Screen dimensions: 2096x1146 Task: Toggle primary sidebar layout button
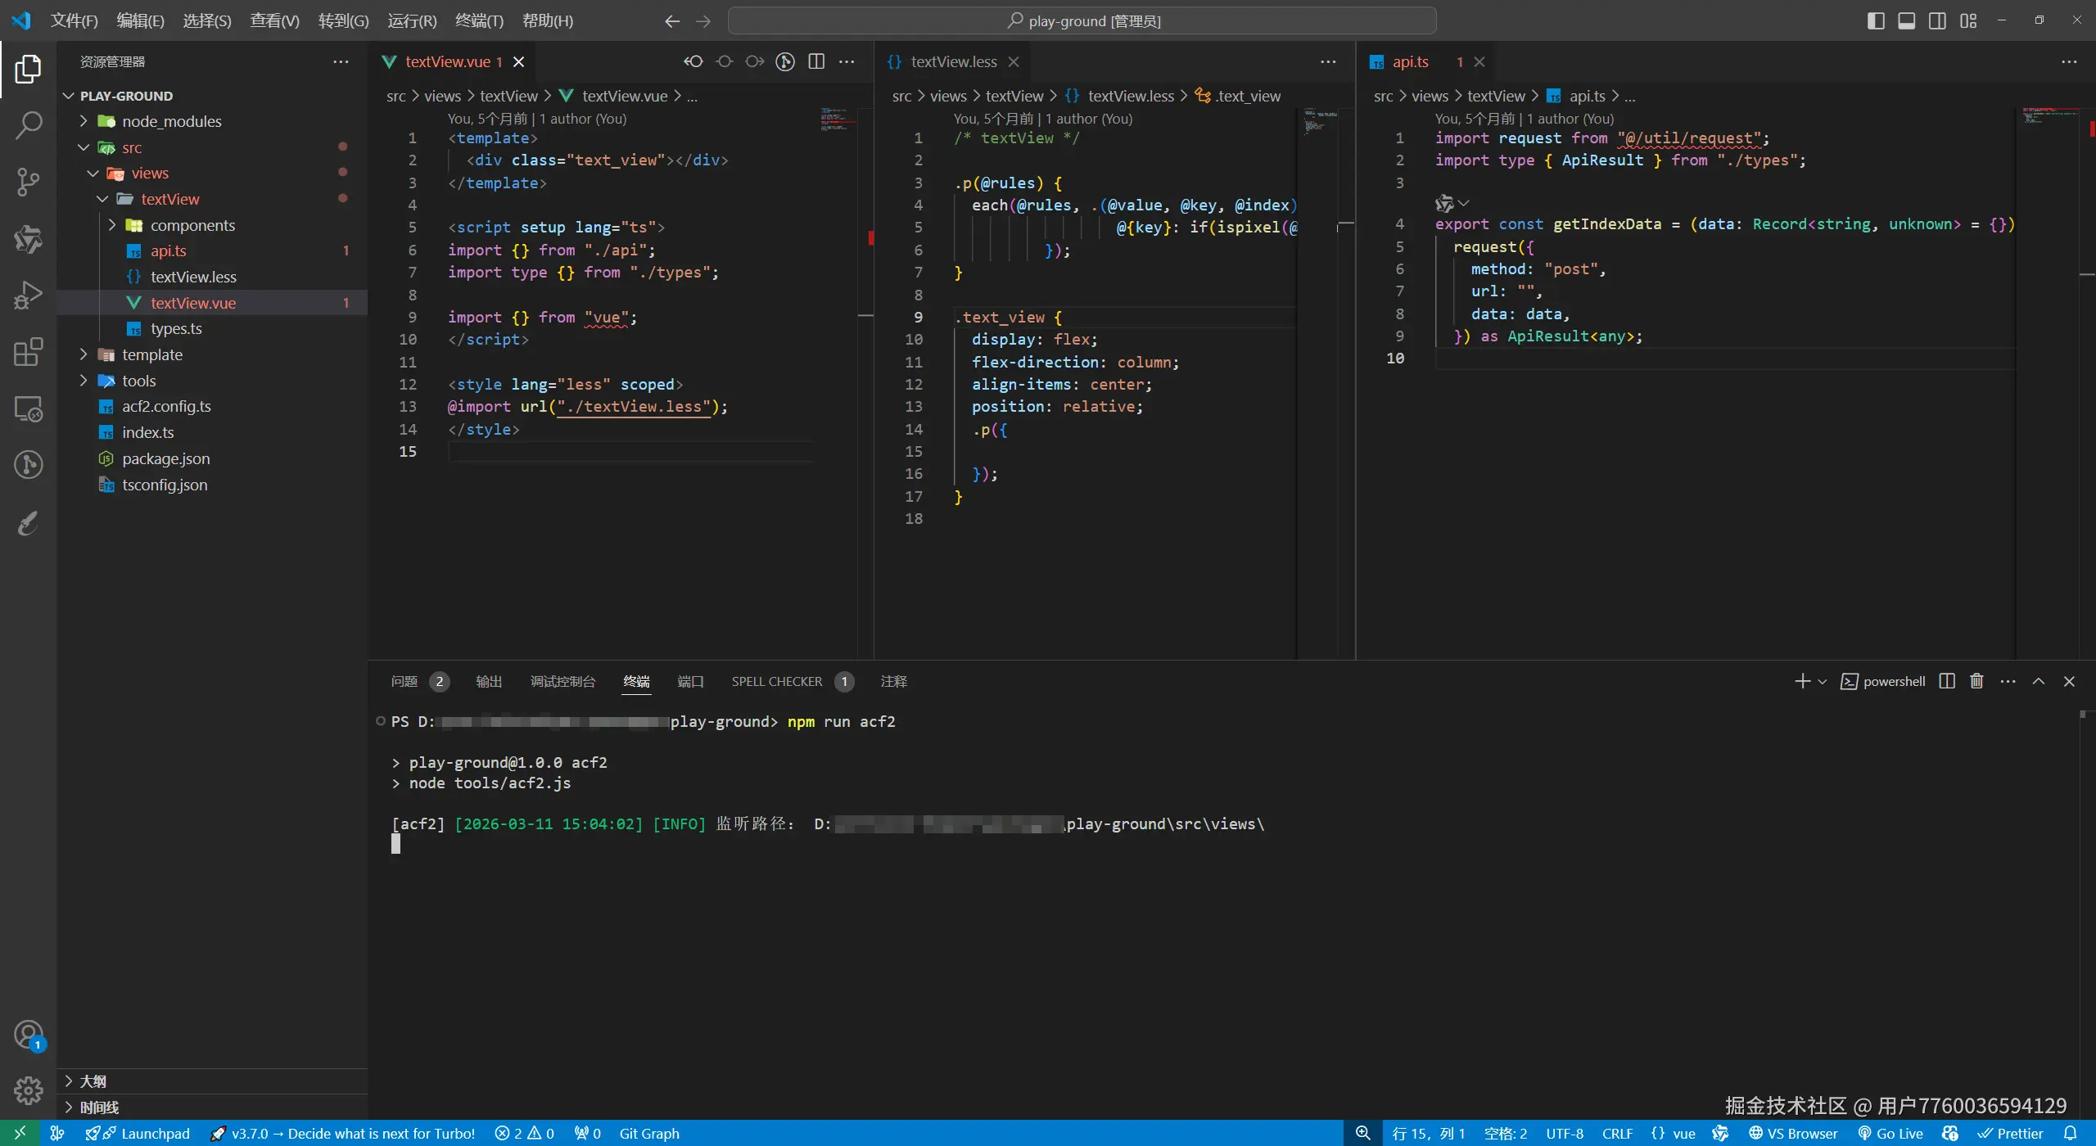pos(1876,20)
